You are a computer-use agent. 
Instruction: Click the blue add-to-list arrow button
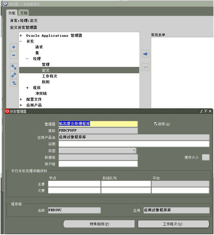coord(145,54)
